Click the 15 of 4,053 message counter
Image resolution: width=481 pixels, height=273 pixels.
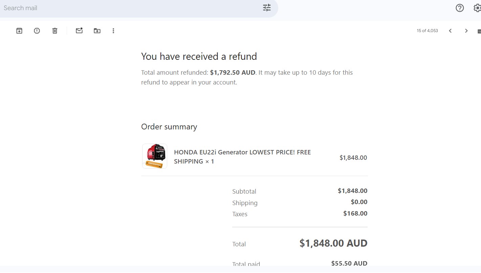(x=427, y=31)
